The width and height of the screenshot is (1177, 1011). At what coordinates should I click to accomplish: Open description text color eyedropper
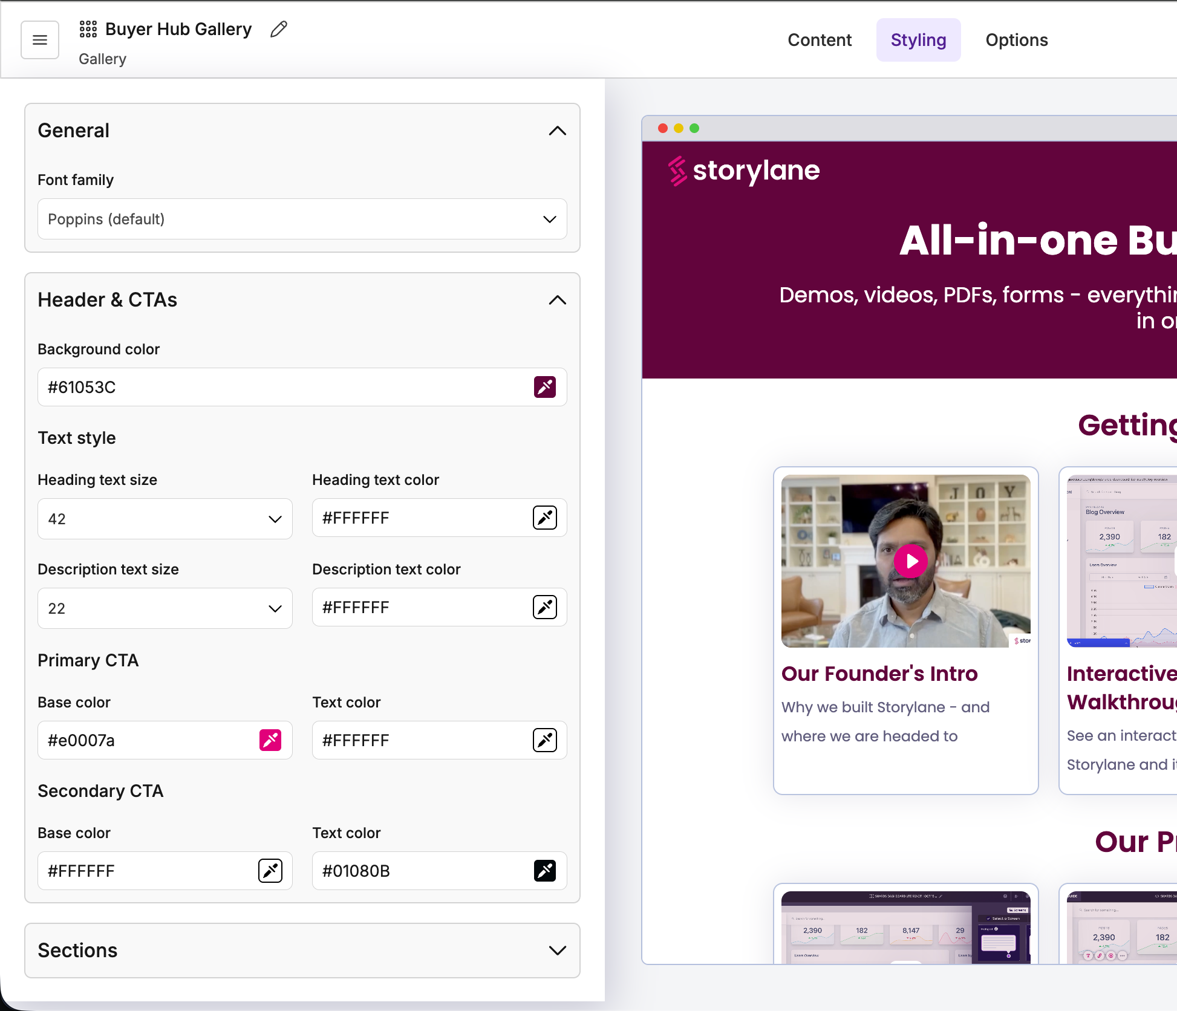click(x=544, y=607)
